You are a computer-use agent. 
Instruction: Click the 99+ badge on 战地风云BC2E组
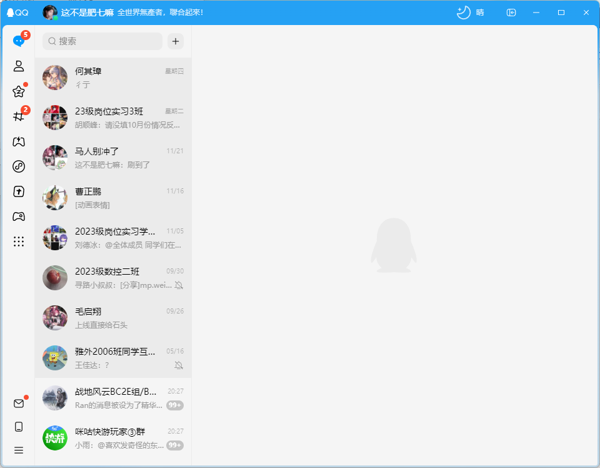pos(175,405)
